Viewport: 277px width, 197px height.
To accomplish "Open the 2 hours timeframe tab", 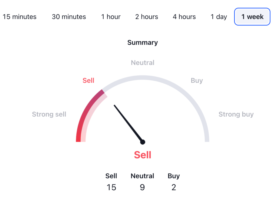I will click(146, 17).
